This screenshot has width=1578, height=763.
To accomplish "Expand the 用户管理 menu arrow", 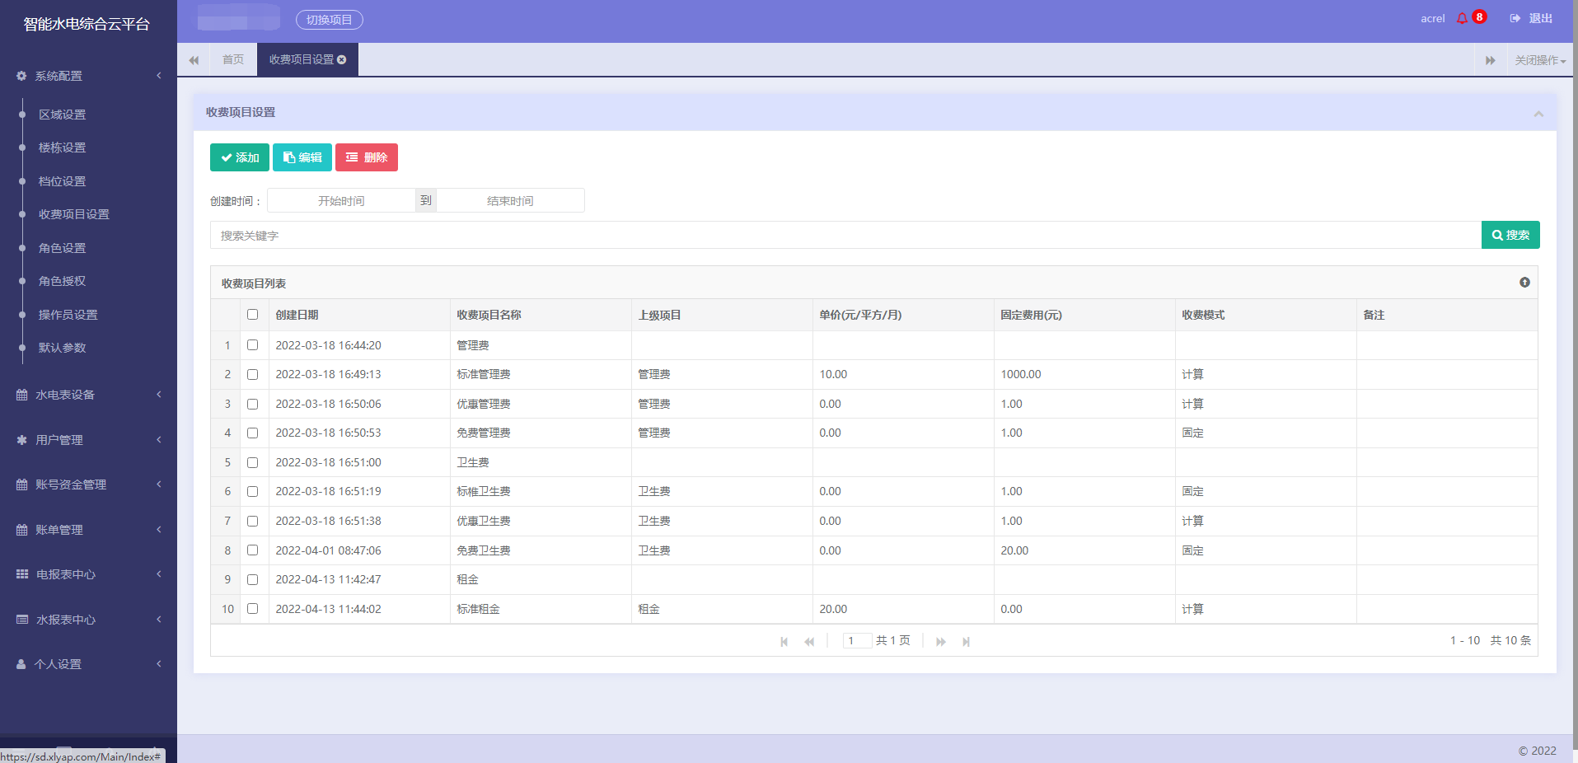I will (x=159, y=440).
